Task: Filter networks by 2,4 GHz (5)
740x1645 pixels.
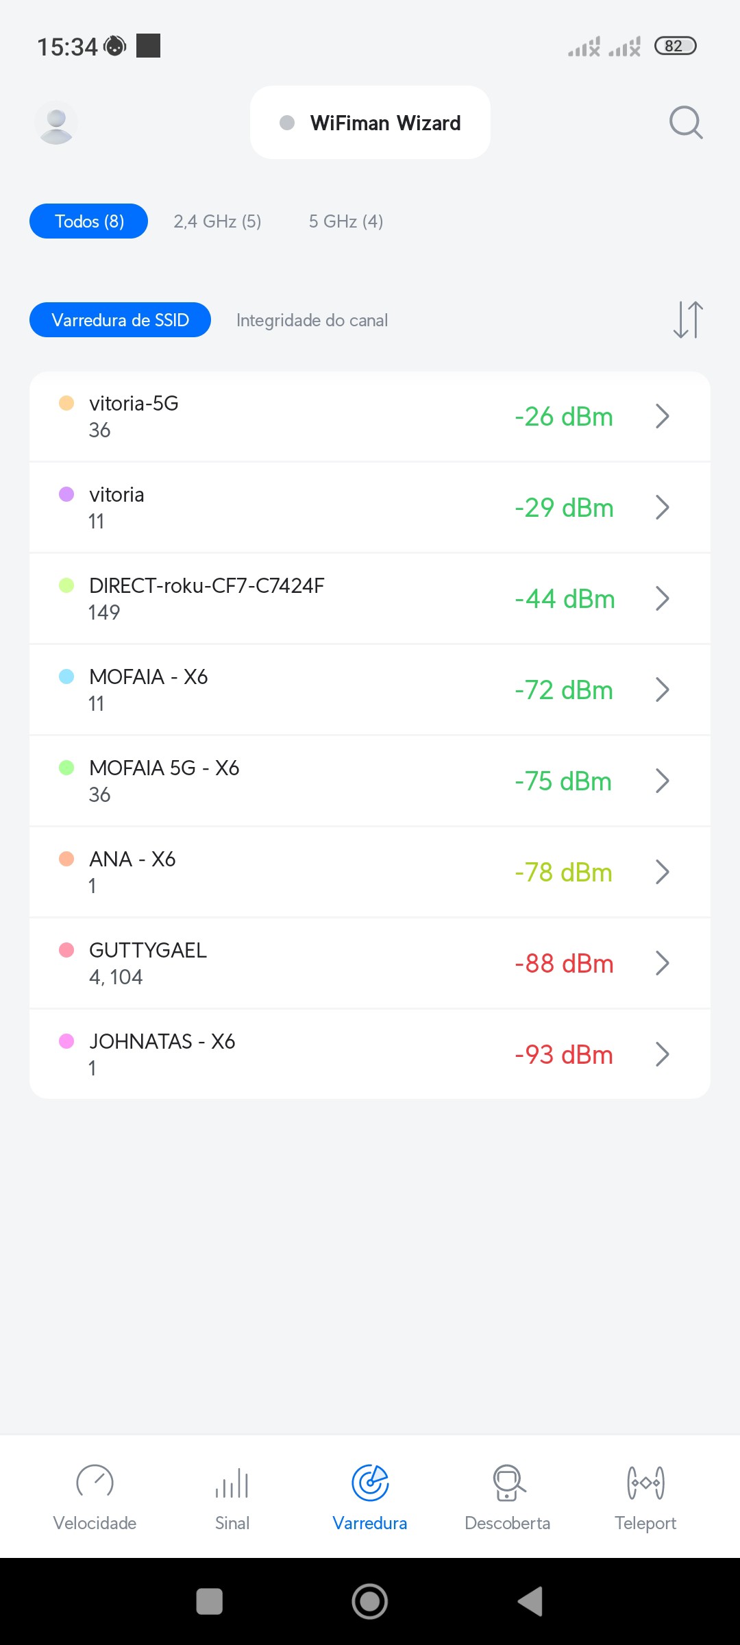Action: (217, 221)
